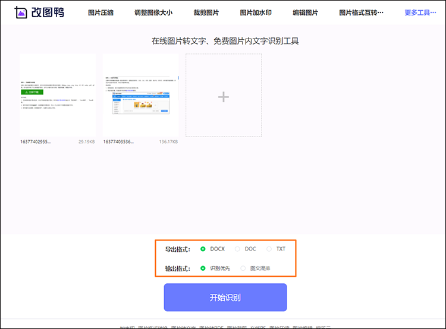
Task: Open 图片格式互转 converter
Action: click(361, 12)
